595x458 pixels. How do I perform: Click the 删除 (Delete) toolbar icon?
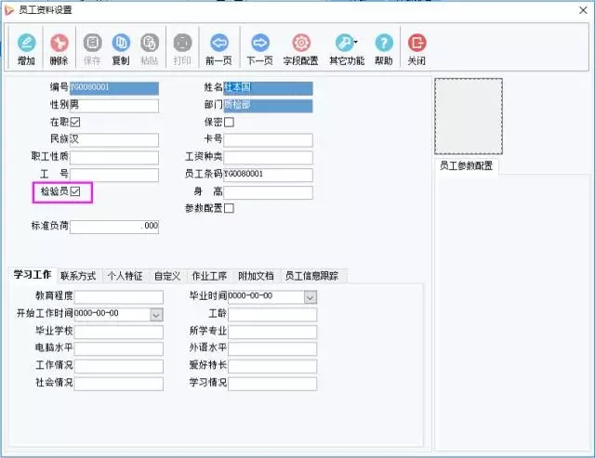(x=59, y=44)
